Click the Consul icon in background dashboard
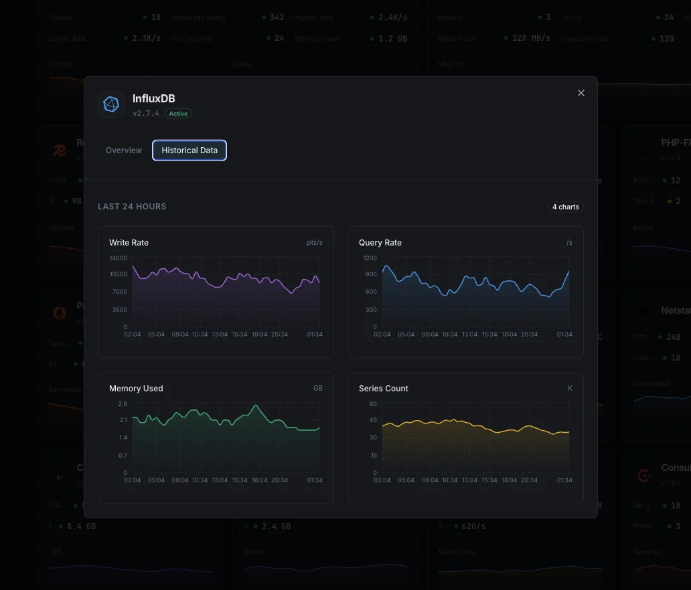Image resolution: width=691 pixels, height=590 pixels. 644,475
